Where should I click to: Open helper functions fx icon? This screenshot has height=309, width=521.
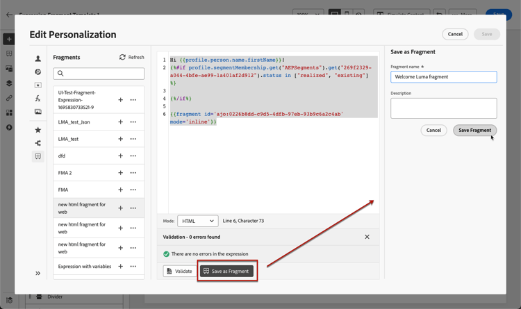[x=38, y=99]
